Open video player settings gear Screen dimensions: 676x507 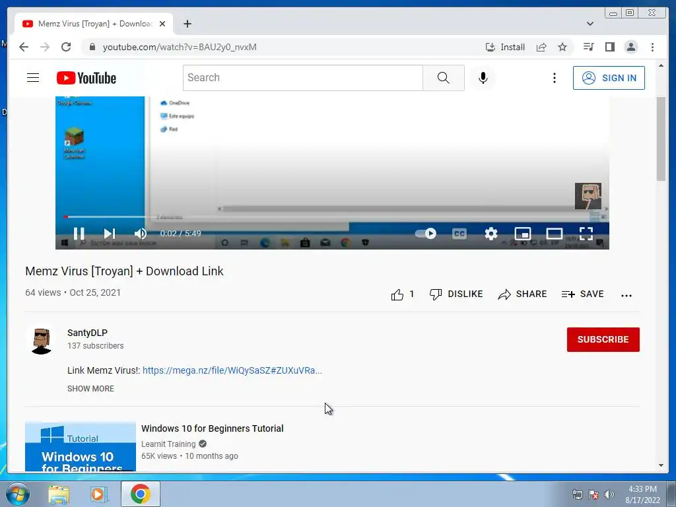(x=490, y=234)
